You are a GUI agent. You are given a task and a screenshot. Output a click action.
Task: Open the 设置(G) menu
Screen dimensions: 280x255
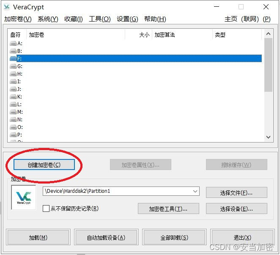[x=127, y=19]
